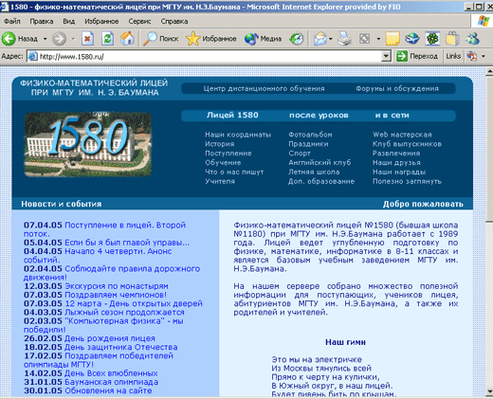Click the после уроков section heading
This screenshot has height=399, width=493.
click(x=319, y=116)
